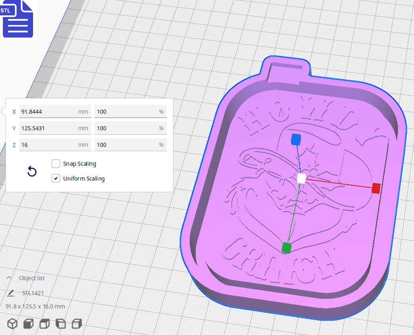The height and width of the screenshot is (335, 414).
Task: Disable Uniform Scaling
Action: [x=56, y=178]
